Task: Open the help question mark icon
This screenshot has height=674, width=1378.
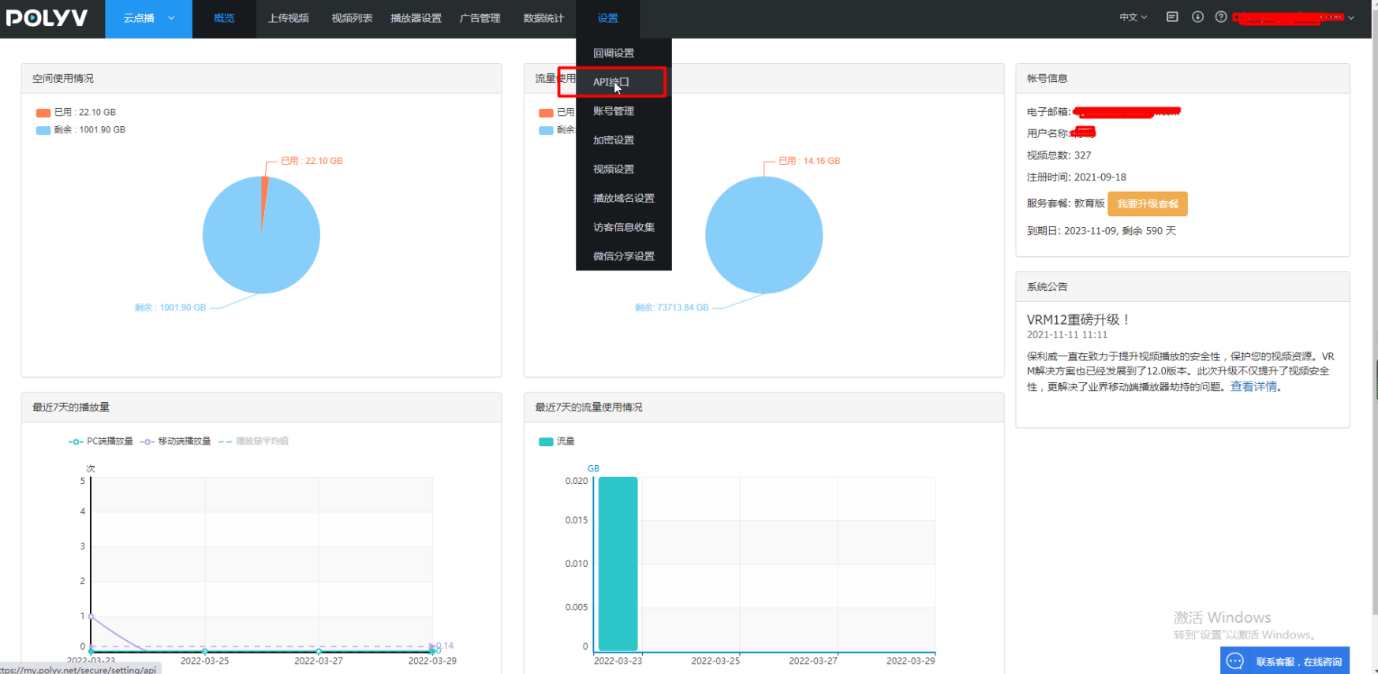Action: [1221, 17]
